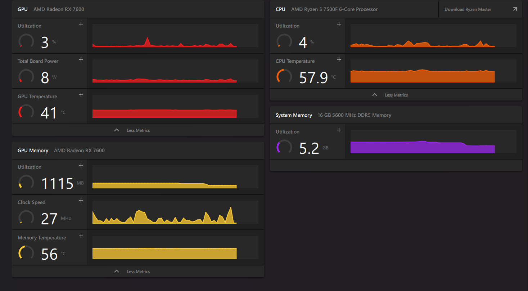Click the '8' W board power value
Viewport: 528px width, 291px height.
click(45, 77)
